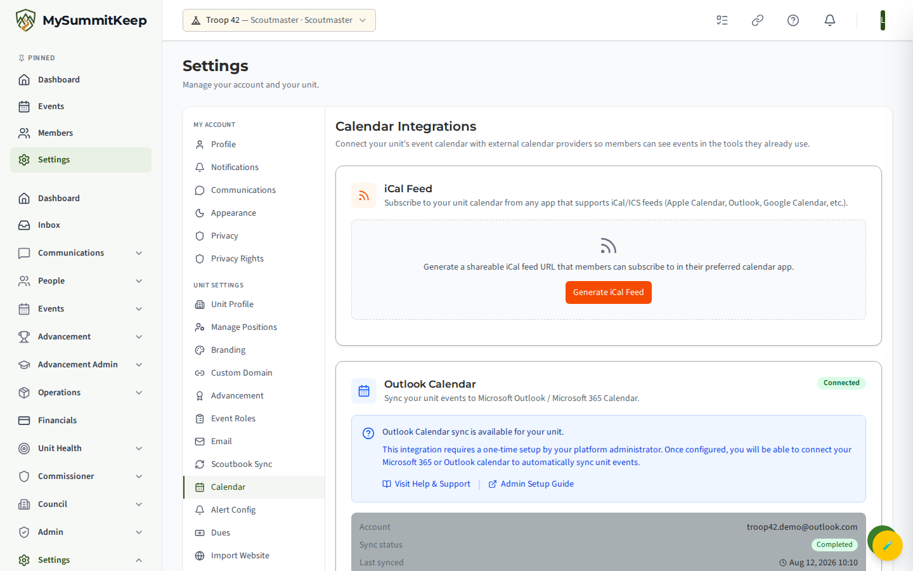Open Alert Config settings

coord(254,510)
